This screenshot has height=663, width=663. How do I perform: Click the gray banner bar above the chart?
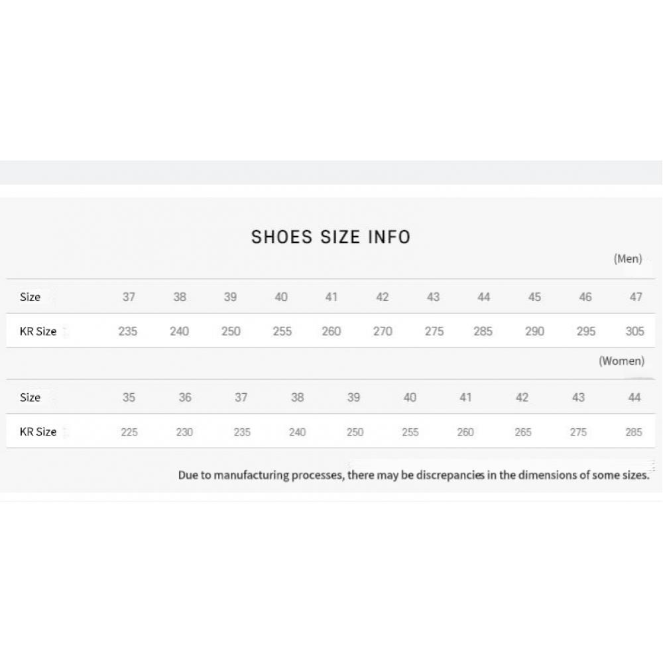331,172
